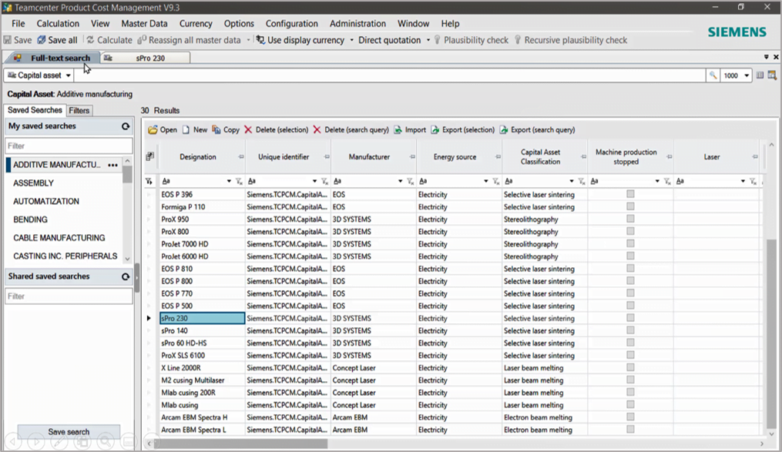
Task: Expand the 1000 result limit dropdown
Action: [747, 75]
